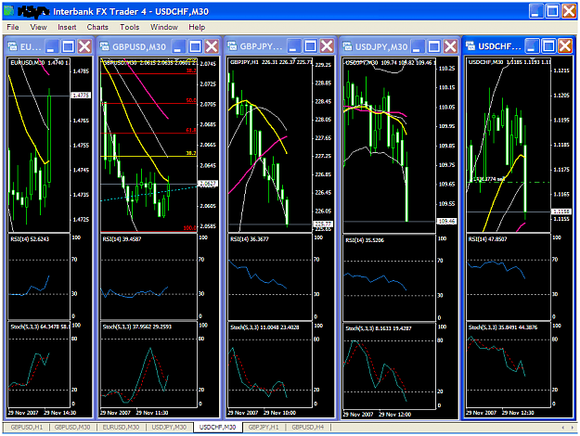This screenshot has height=436, width=580.
Task: Minimize the Interbank FX Trader main window
Action: [536, 11]
